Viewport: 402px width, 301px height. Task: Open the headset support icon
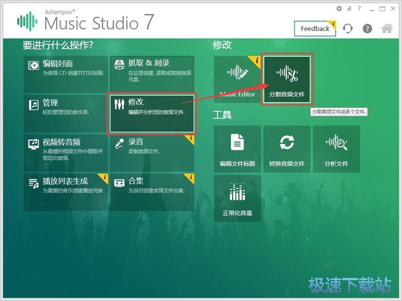tap(348, 28)
